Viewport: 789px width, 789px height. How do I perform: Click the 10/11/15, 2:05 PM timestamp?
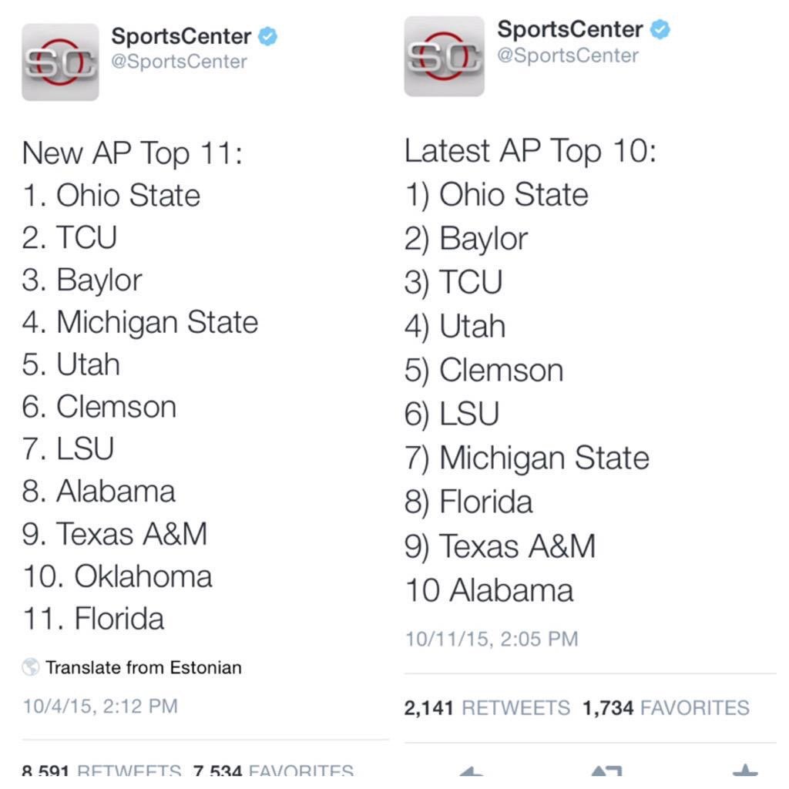tap(492, 639)
